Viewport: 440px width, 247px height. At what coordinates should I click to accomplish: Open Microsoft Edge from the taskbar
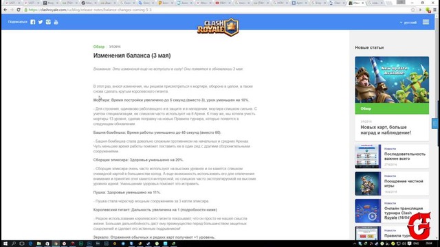30,244
